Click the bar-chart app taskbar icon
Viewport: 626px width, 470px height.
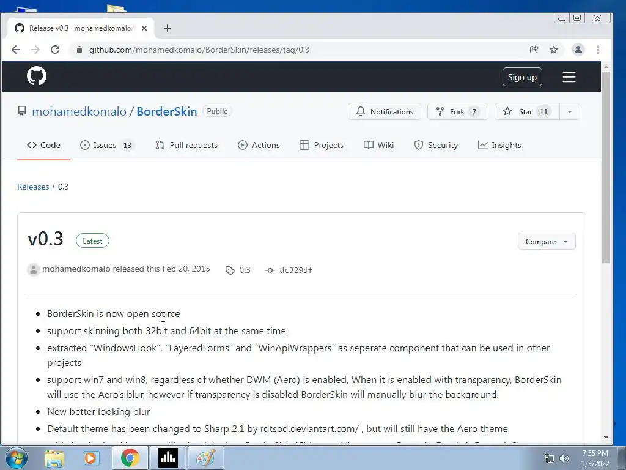click(168, 458)
